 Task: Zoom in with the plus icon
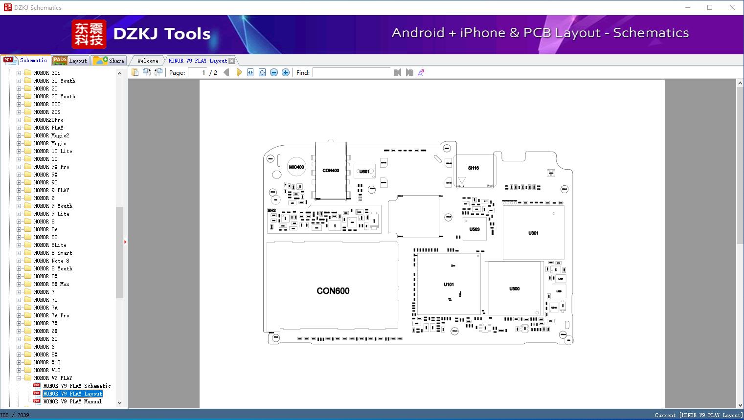[x=286, y=72]
